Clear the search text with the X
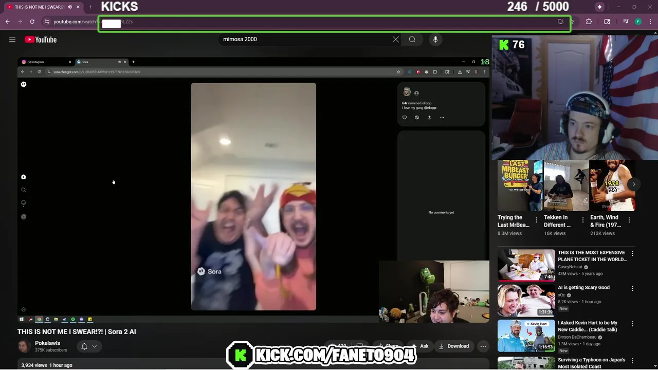Image resolution: width=658 pixels, height=370 pixels. (x=396, y=40)
